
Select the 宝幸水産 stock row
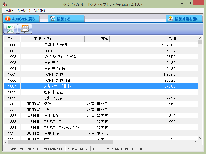tap(101, 133)
